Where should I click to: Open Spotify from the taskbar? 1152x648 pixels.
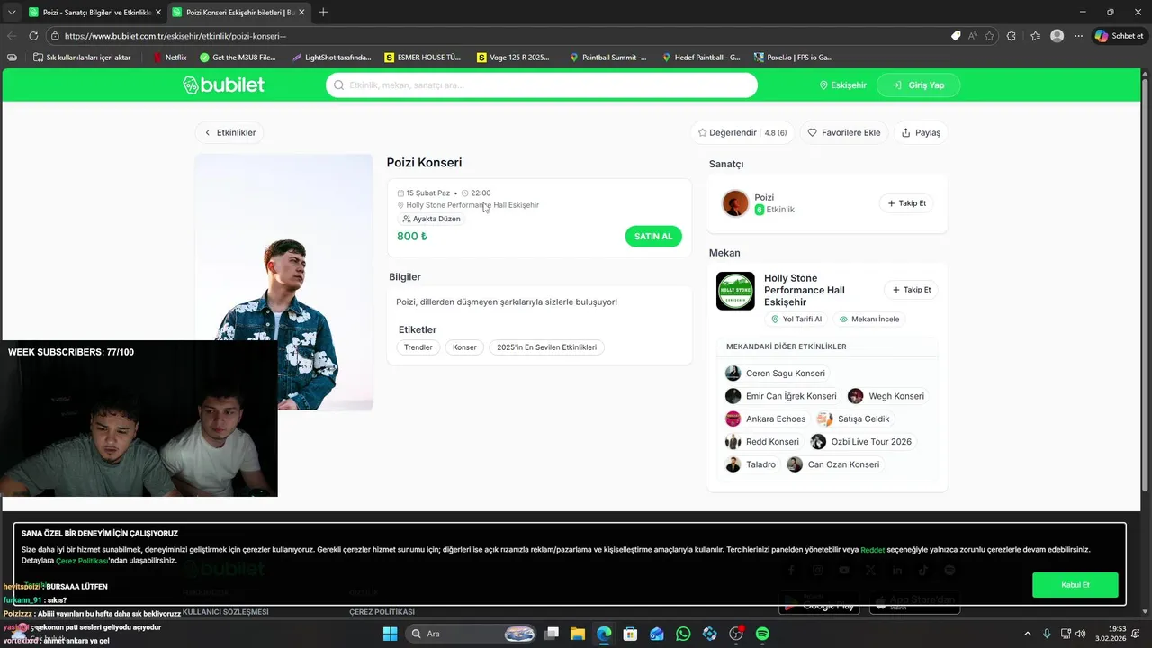pyautogui.click(x=762, y=634)
